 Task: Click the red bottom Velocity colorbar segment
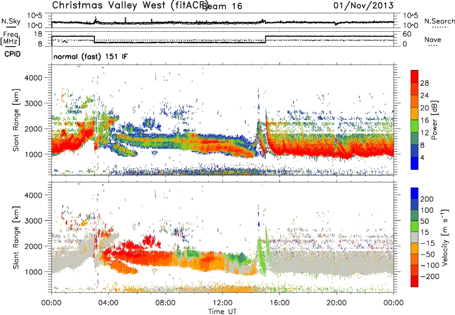tap(415, 281)
